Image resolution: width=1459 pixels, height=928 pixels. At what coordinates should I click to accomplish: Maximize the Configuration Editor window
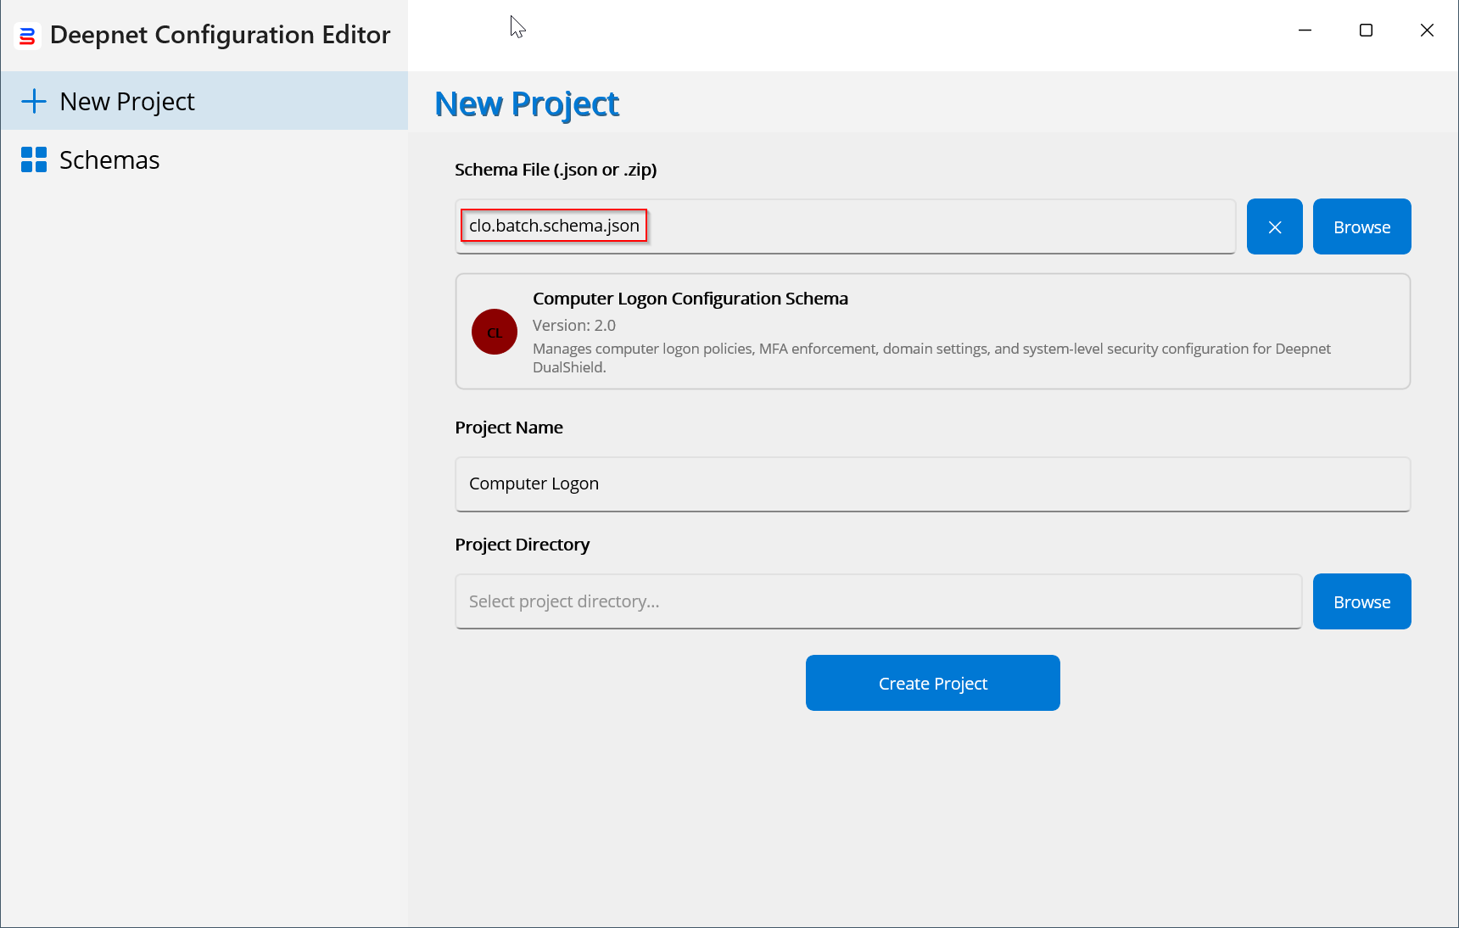click(x=1366, y=31)
